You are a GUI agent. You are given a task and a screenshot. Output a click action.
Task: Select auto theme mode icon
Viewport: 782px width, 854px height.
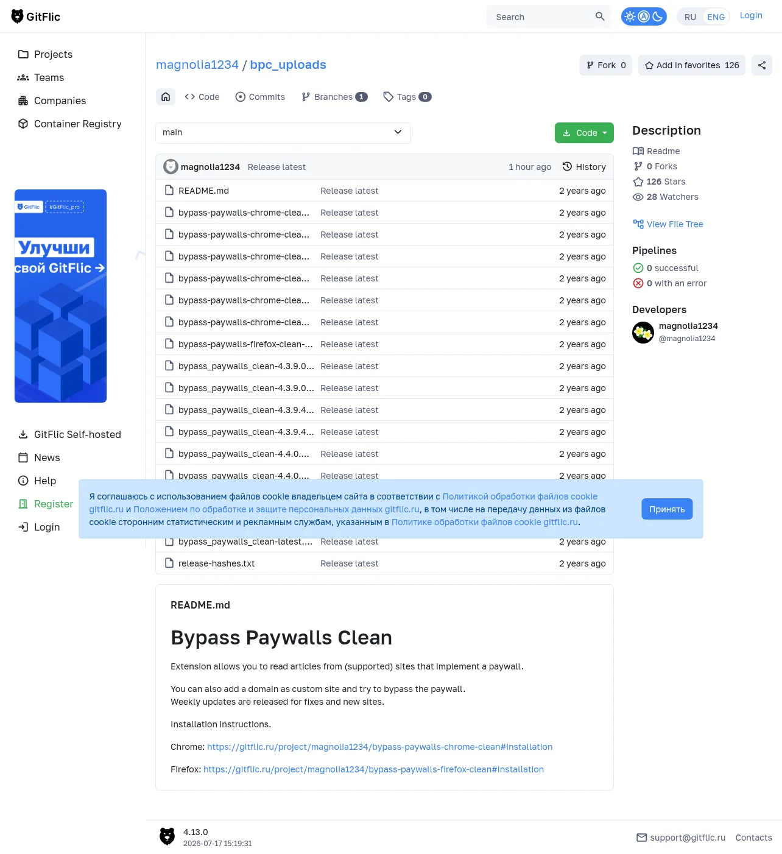pos(644,16)
